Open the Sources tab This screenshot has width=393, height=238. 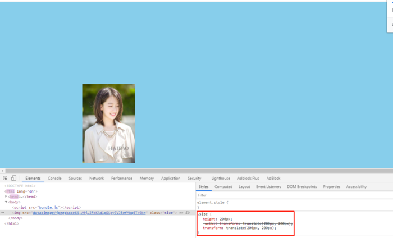[x=75, y=178]
